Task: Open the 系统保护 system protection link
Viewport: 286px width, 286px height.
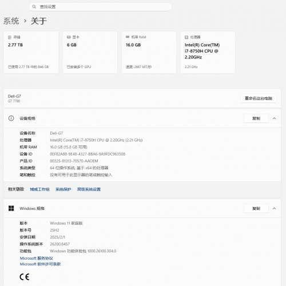Action: click(x=63, y=189)
